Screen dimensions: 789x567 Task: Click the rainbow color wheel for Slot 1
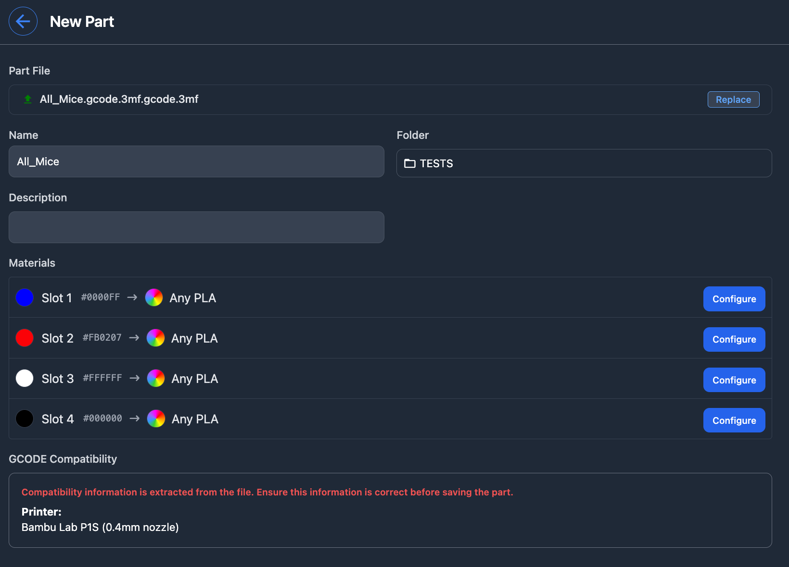[154, 297]
